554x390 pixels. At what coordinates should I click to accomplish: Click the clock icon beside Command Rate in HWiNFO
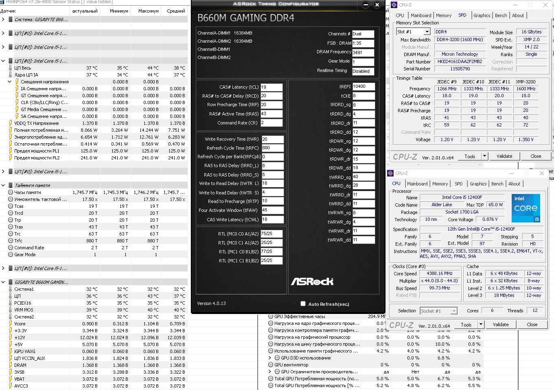11,248
